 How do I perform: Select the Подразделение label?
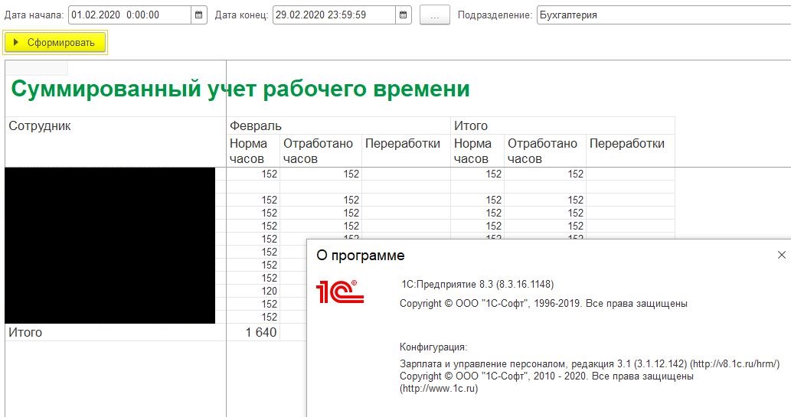495,15
